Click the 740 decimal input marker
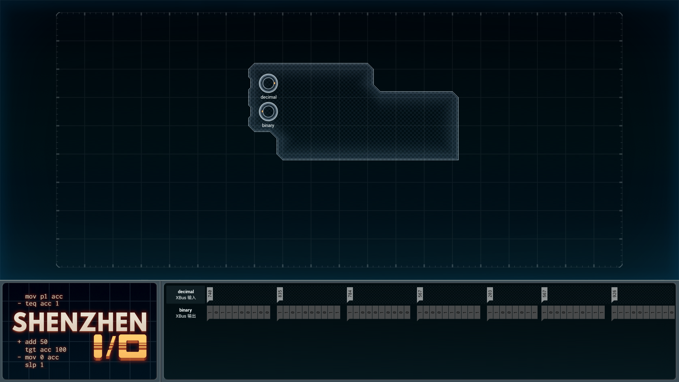679x382 pixels. pos(210,294)
